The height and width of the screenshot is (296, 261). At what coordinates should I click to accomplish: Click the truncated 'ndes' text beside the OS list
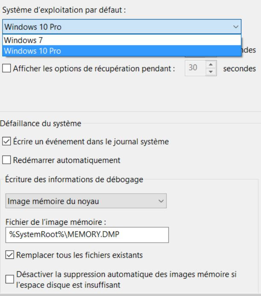click(x=249, y=50)
